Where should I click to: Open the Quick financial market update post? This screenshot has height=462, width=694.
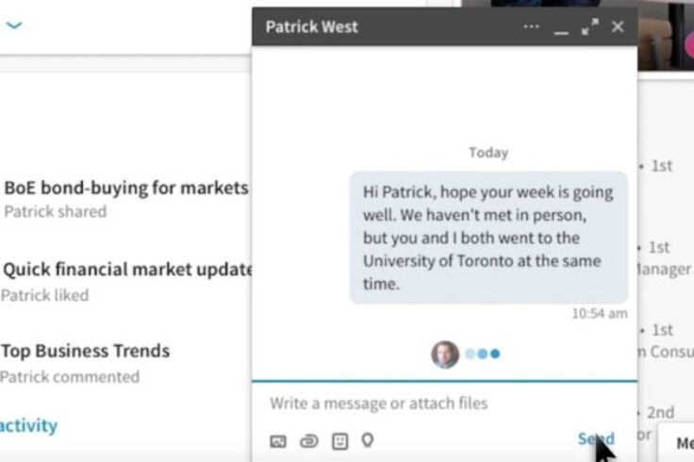coord(127,269)
